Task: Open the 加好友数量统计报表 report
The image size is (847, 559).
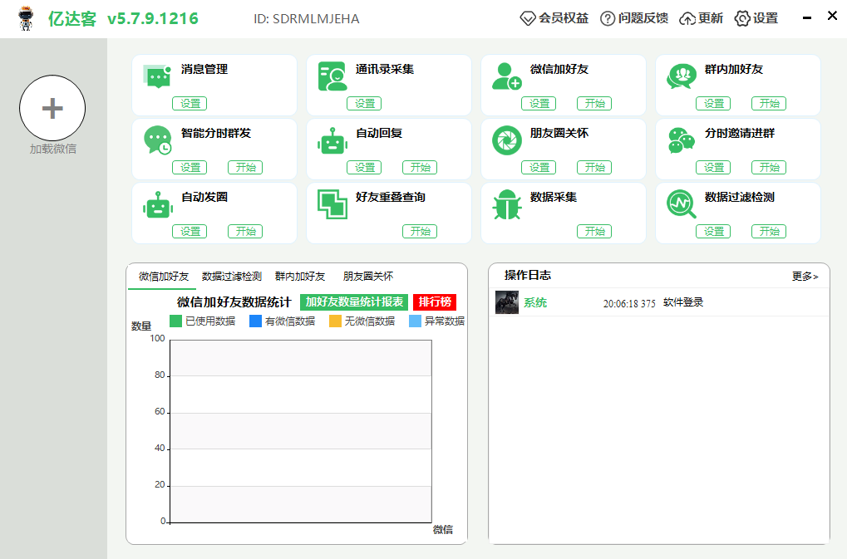Action: [x=354, y=302]
